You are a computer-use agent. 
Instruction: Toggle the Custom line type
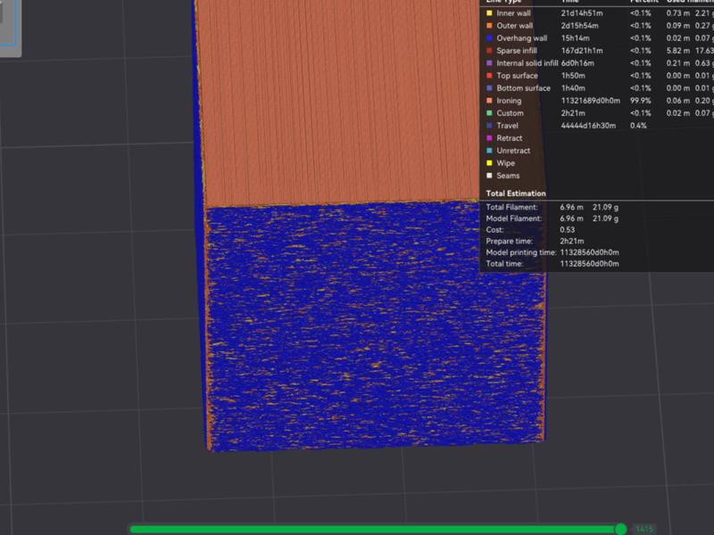510,113
